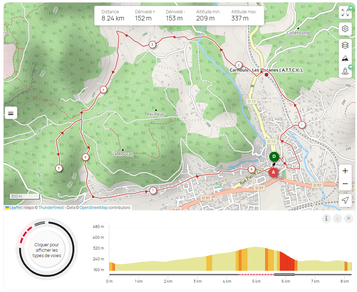Zoom in on the map

(345, 171)
